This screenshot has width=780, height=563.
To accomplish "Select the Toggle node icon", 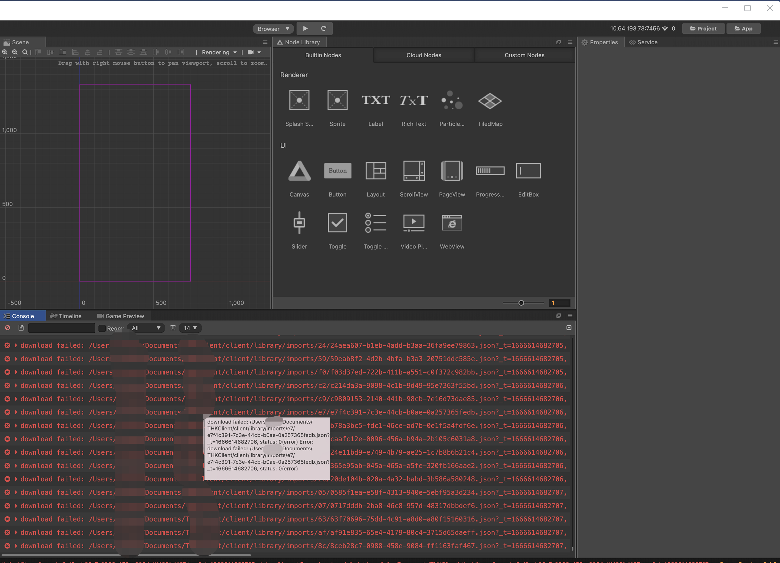I will pos(337,223).
